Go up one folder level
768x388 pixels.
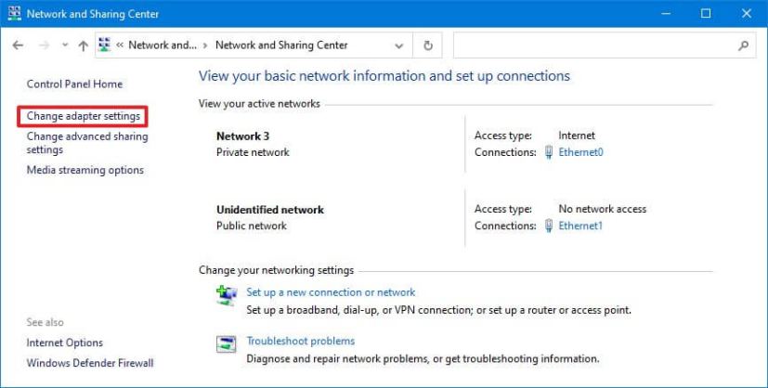(x=84, y=45)
